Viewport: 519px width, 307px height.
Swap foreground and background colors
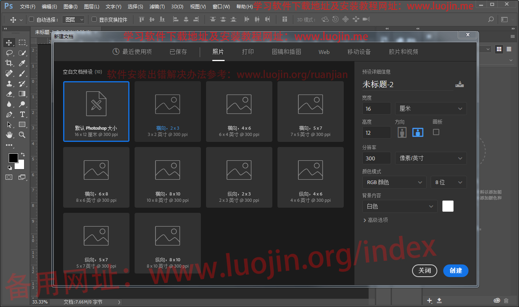(x=23, y=154)
